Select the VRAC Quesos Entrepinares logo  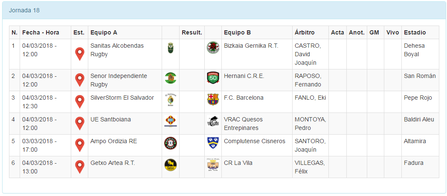[212, 121]
